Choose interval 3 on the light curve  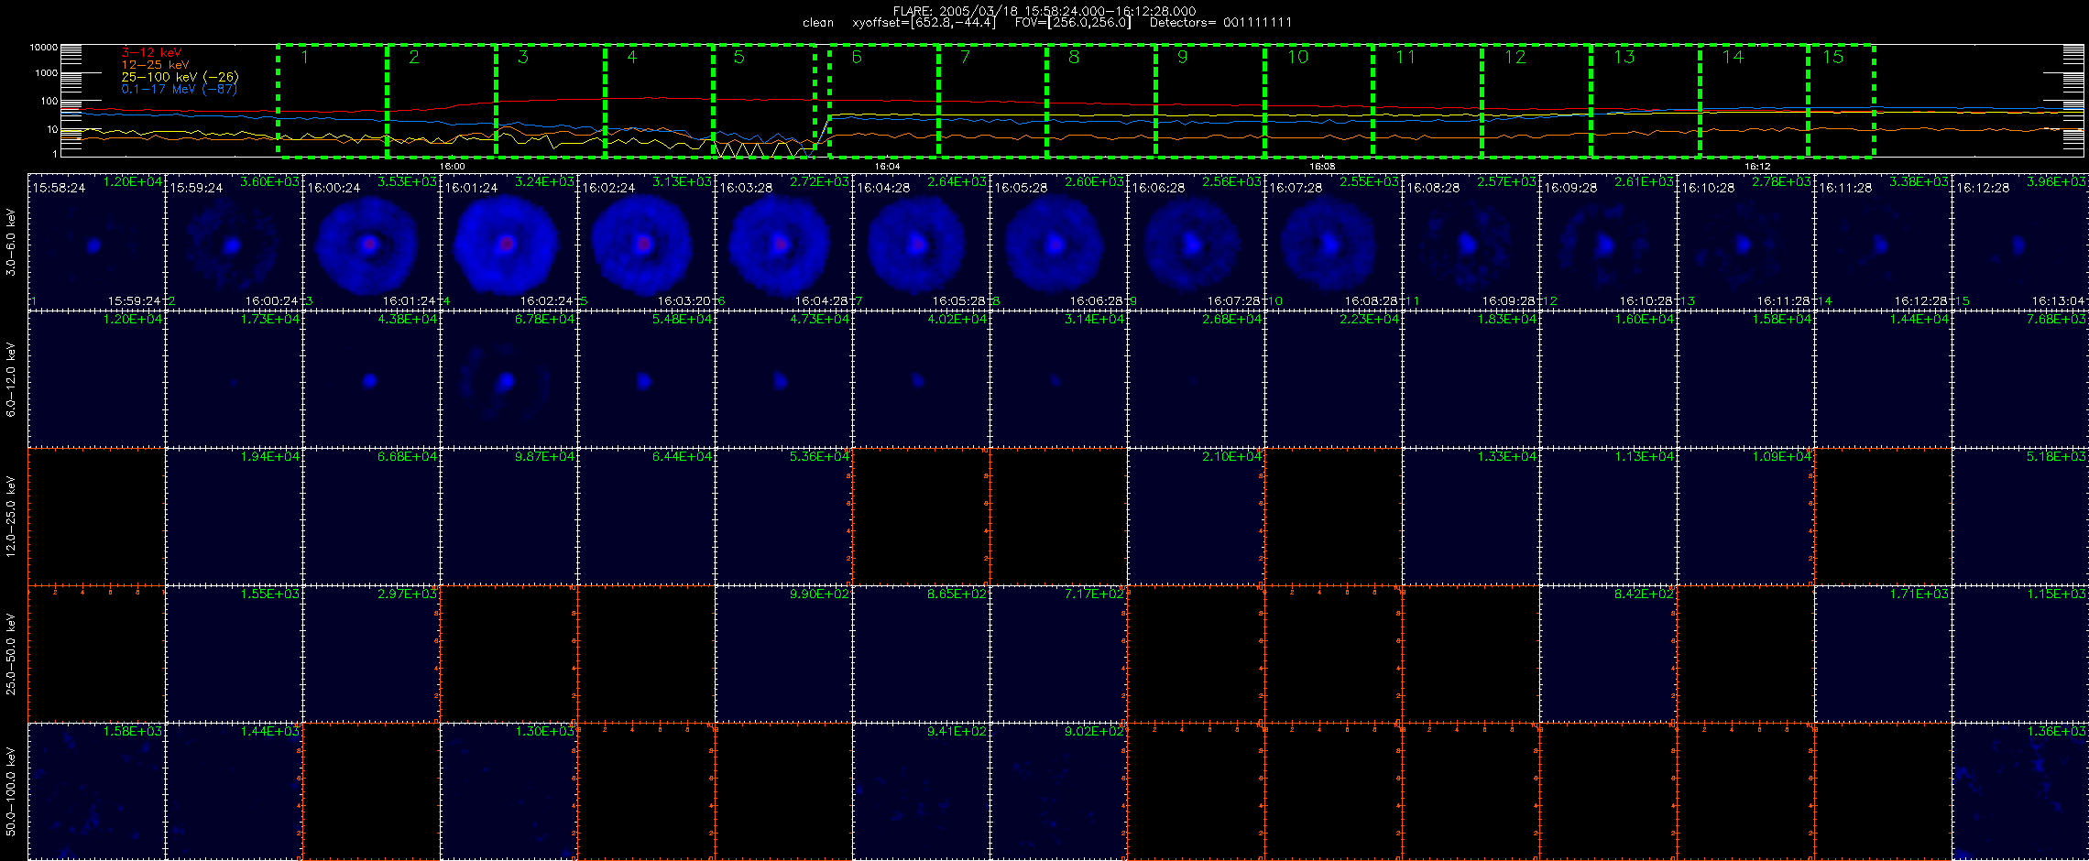(x=551, y=101)
